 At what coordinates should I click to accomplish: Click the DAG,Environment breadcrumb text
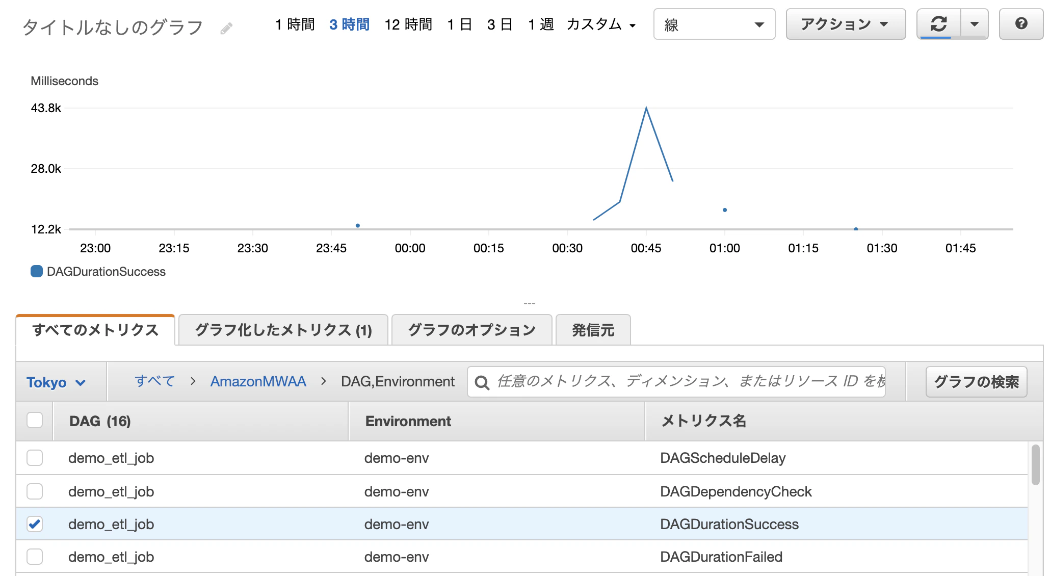[398, 381]
